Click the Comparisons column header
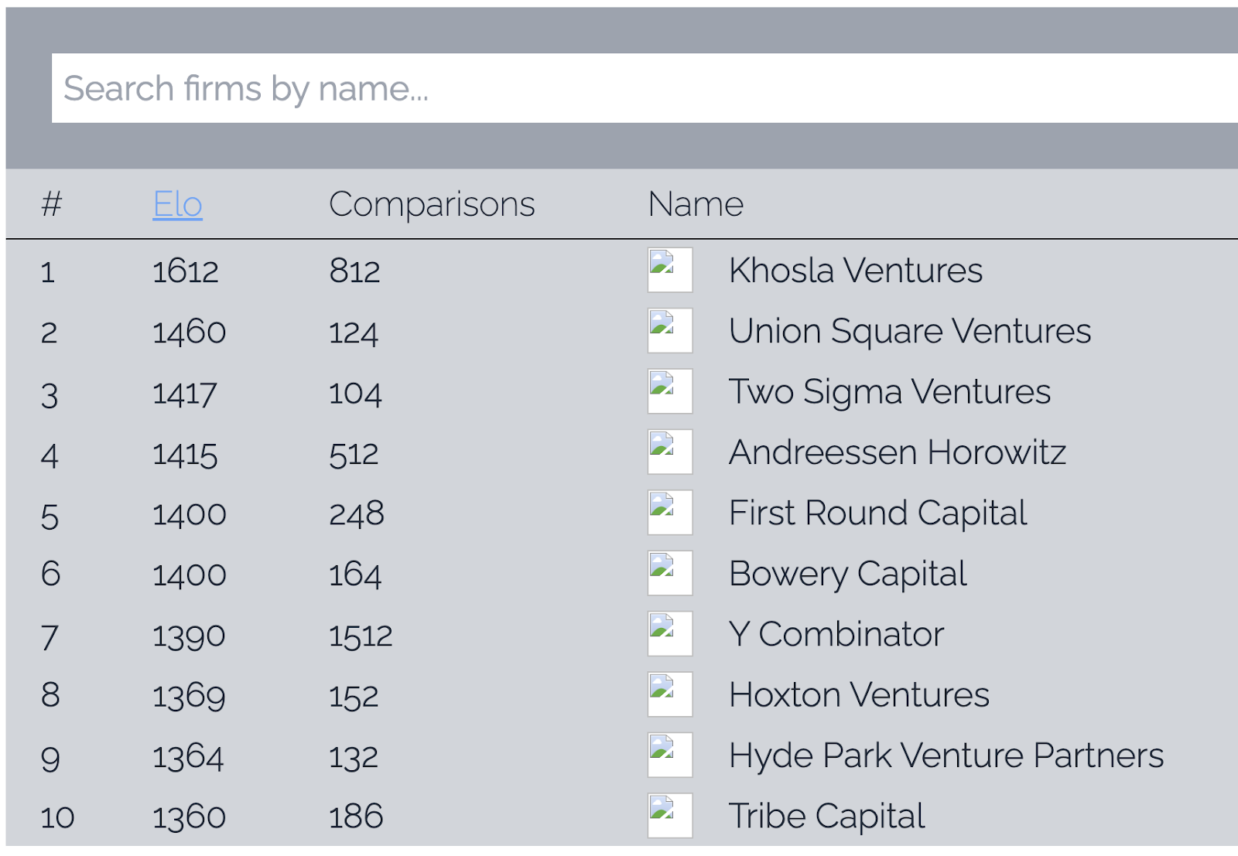The height and width of the screenshot is (856, 1238). 432,204
